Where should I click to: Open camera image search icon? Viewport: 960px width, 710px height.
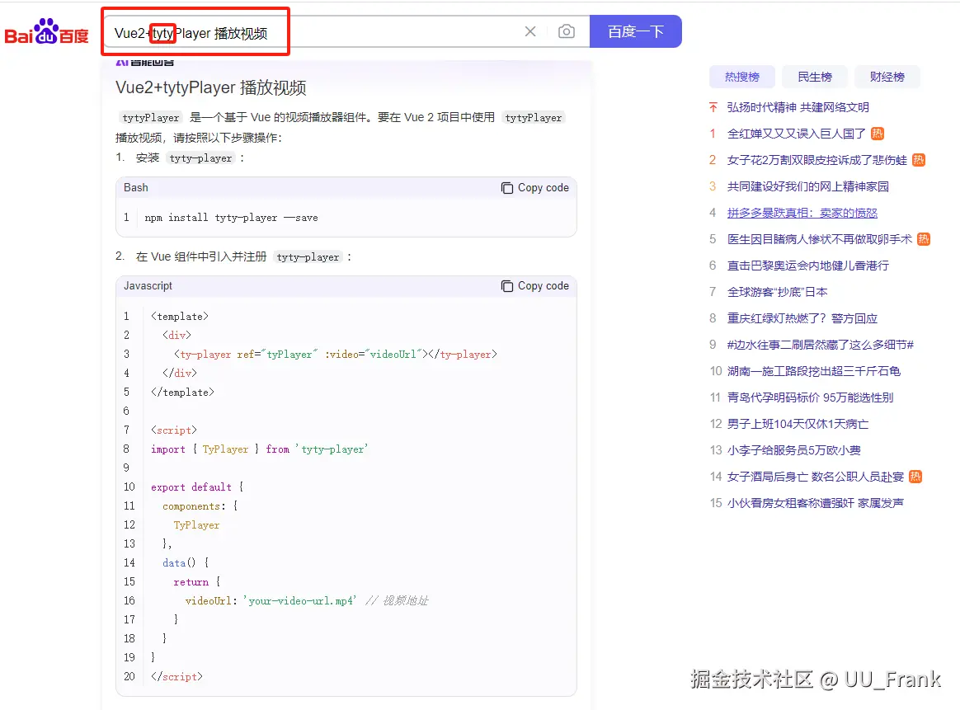[567, 31]
